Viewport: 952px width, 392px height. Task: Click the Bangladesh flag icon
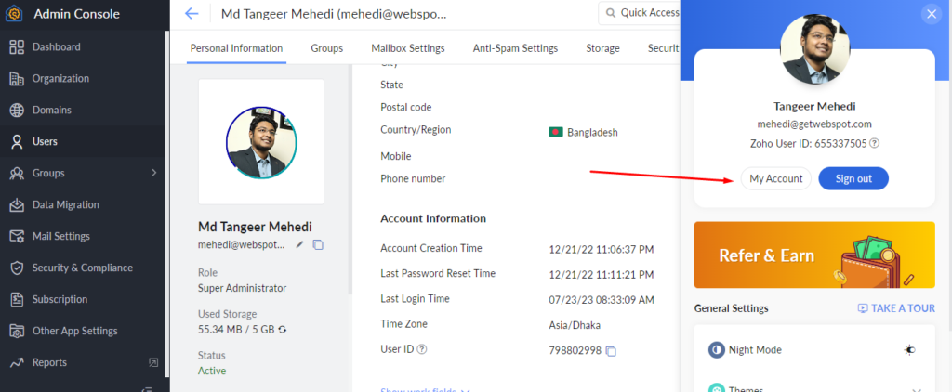pos(556,132)
